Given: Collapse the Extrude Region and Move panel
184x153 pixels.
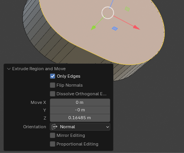Looking at the screenshot, I should tap(9, 69).
